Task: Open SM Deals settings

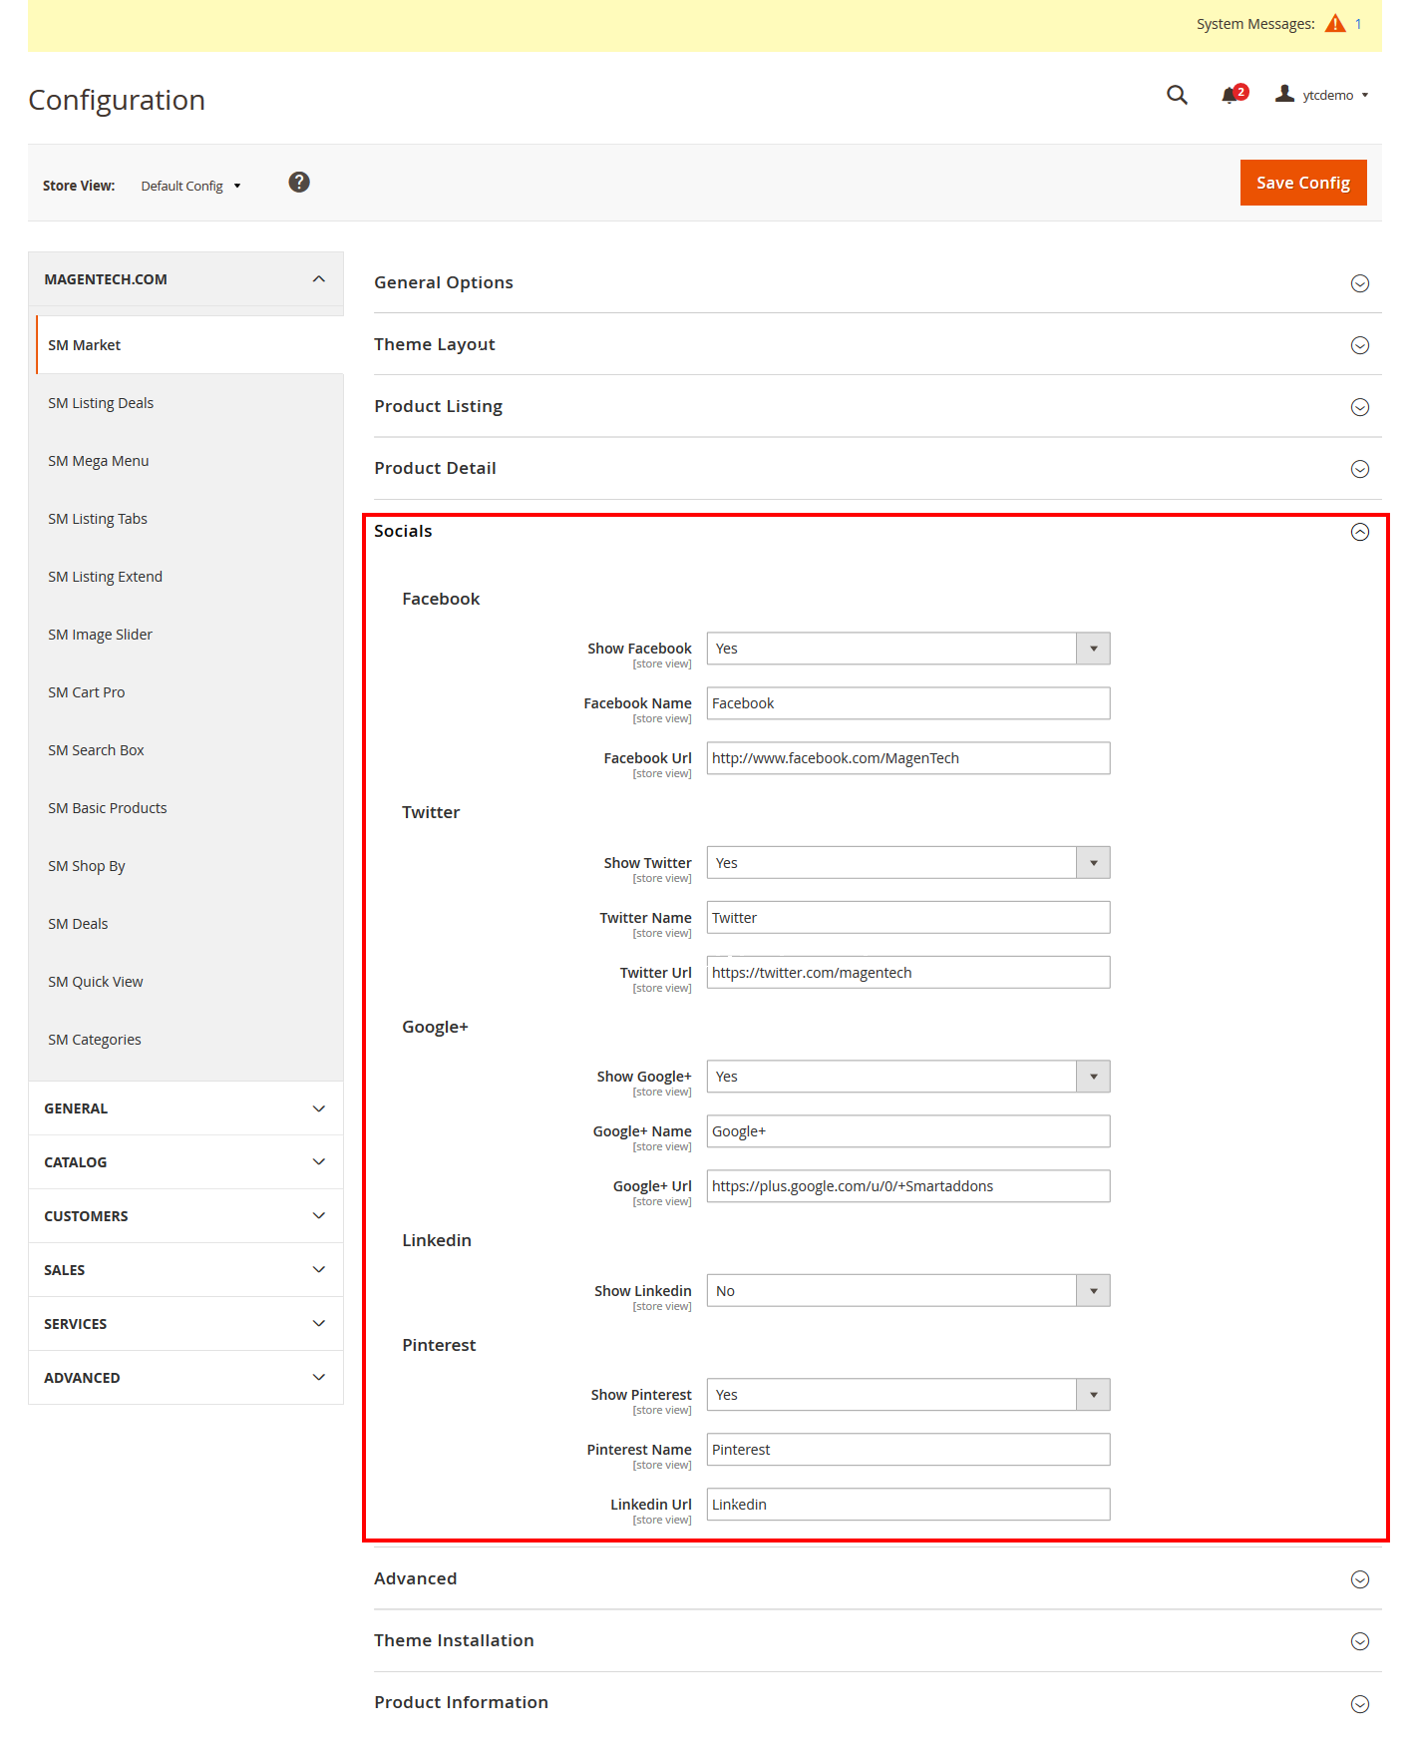Action: coord(185,924)
